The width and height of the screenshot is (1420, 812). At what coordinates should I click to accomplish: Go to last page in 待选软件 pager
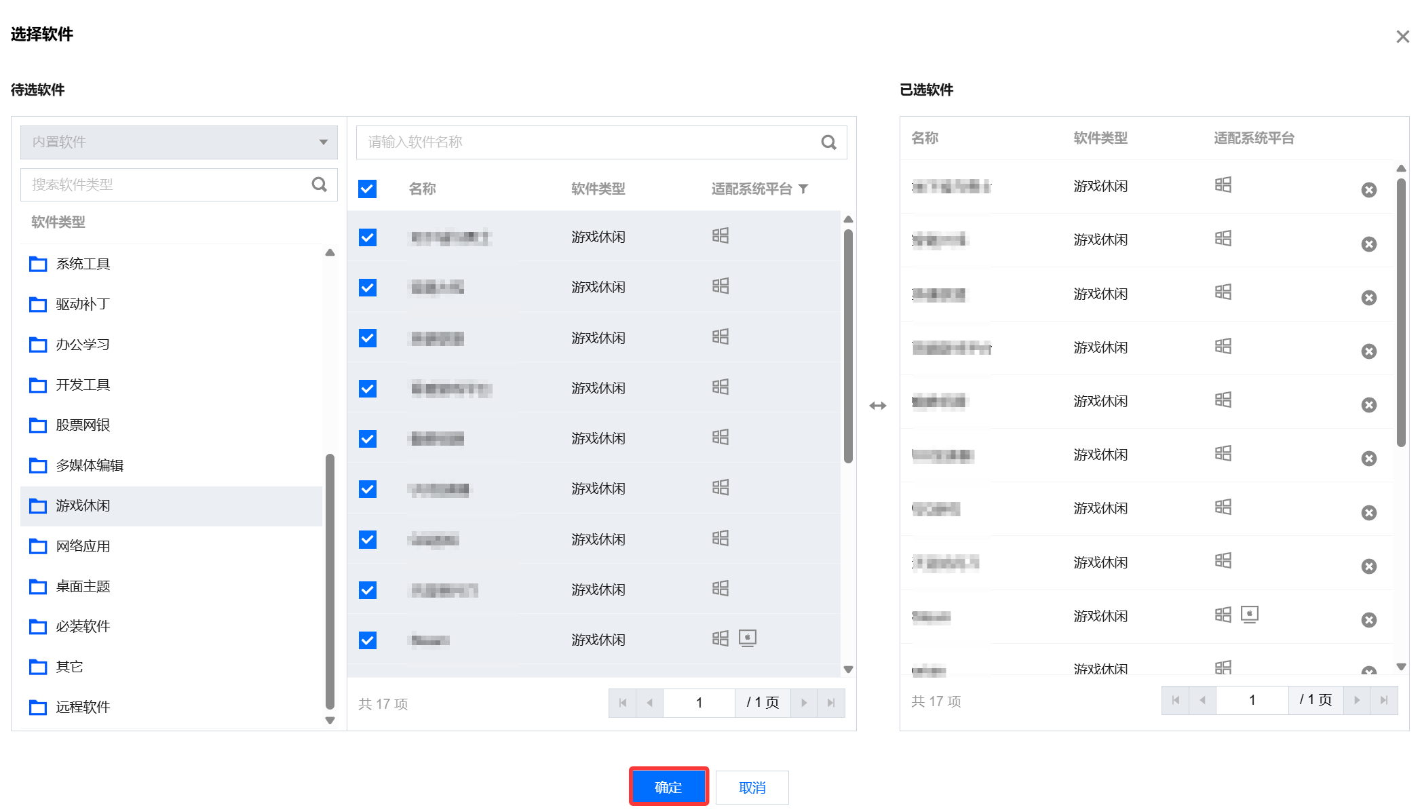(831, 703)
